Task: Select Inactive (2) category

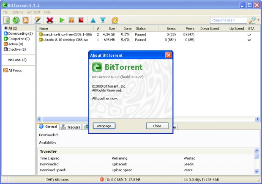Action: (15, 49)
